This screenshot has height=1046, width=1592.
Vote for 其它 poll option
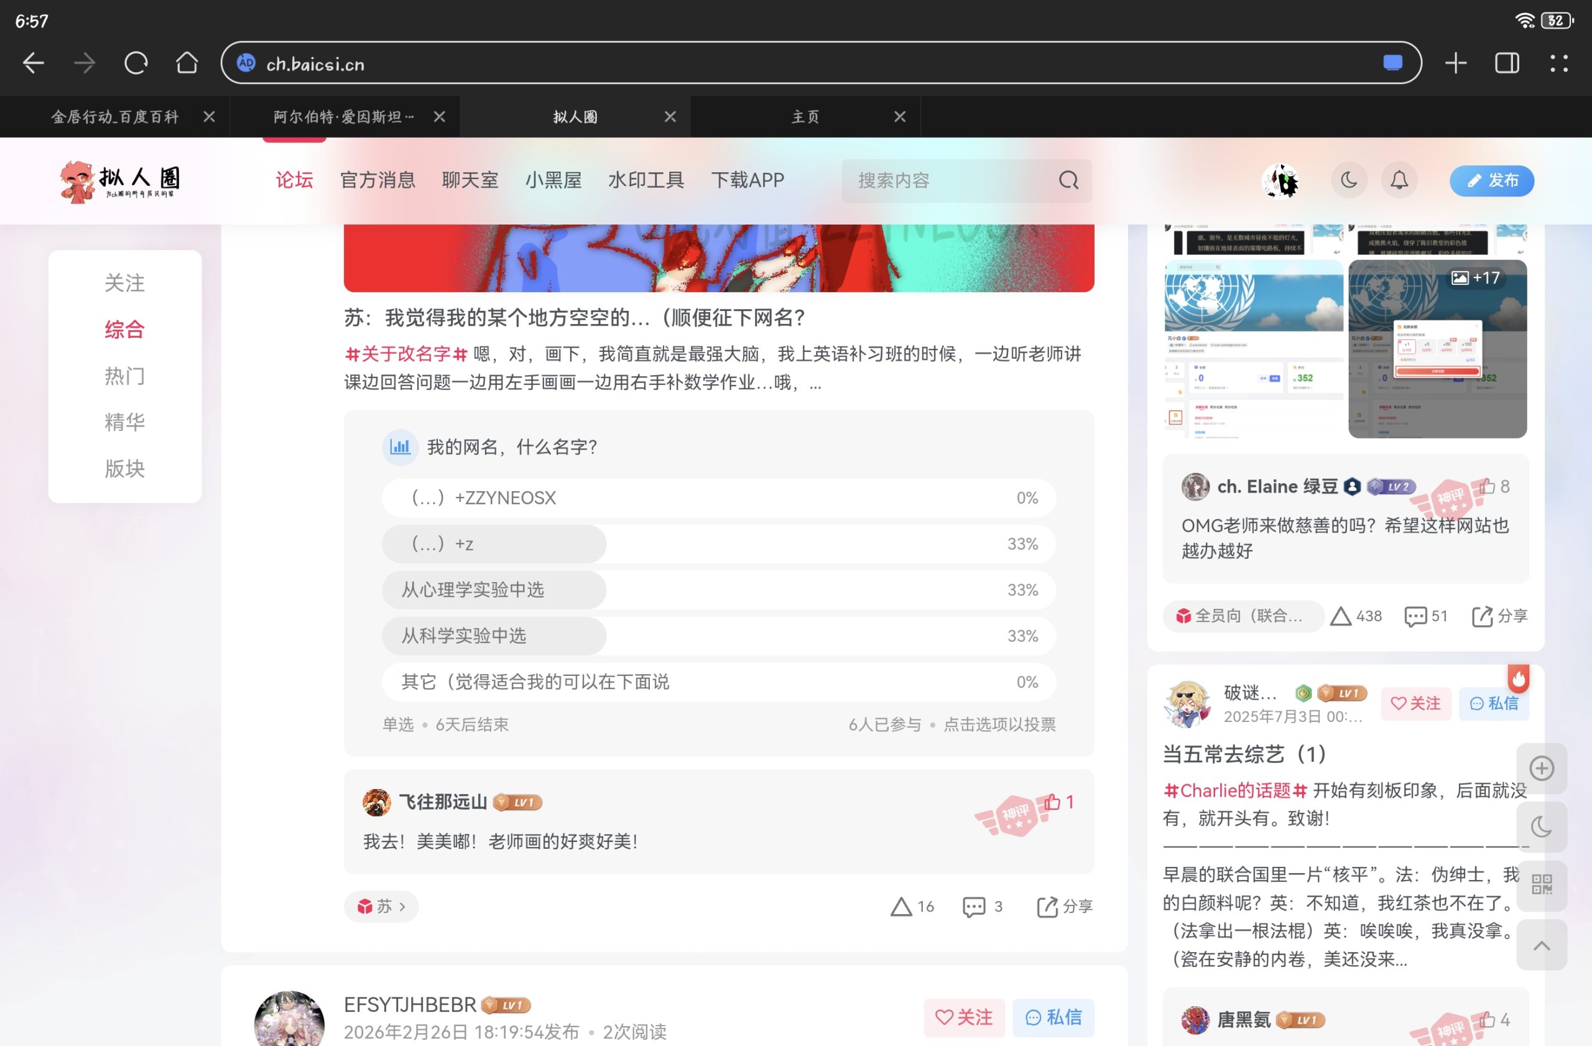coord(719,682)
